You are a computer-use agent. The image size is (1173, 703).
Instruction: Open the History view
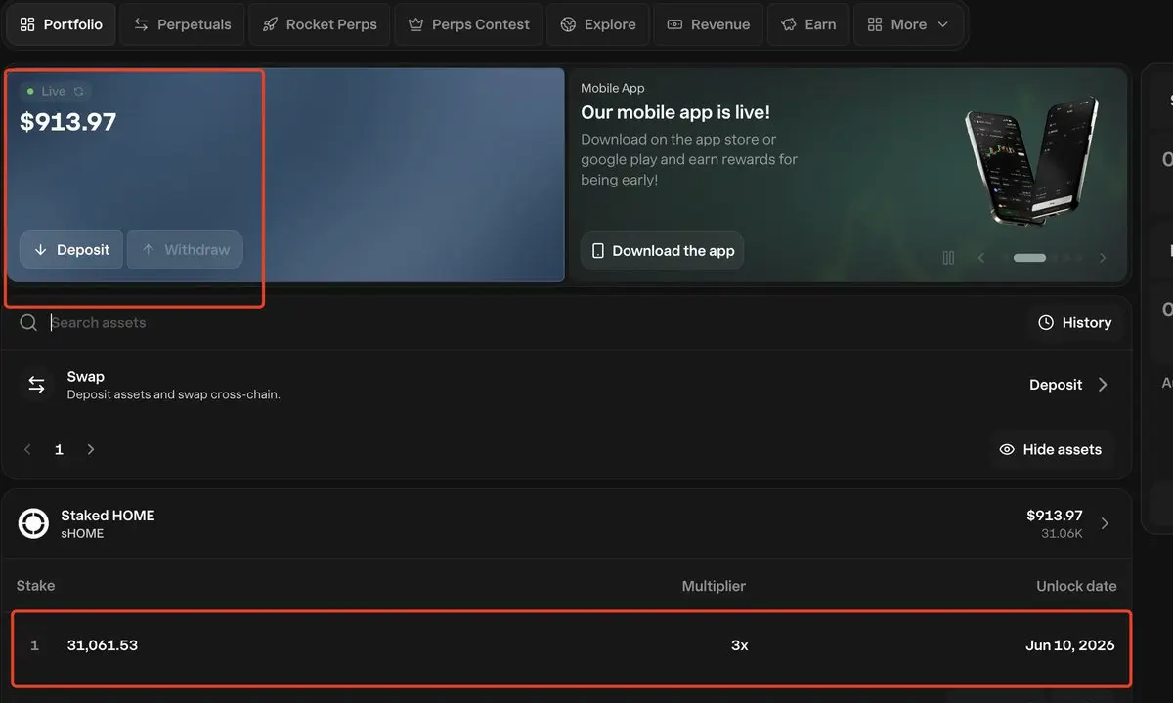(x=1074, y=323)
